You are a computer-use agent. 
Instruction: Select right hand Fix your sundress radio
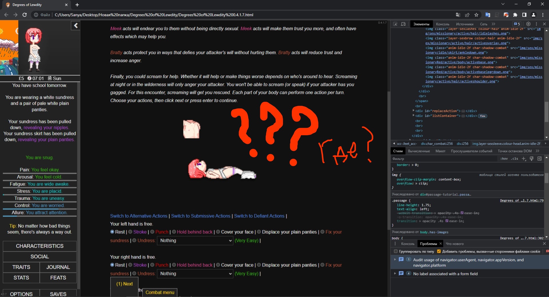(322, 265)
